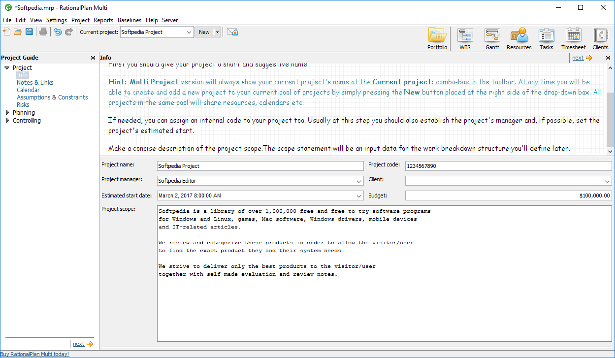Click the Project name input field
This screenshot has height=358, width=615.
coord(260,166)
